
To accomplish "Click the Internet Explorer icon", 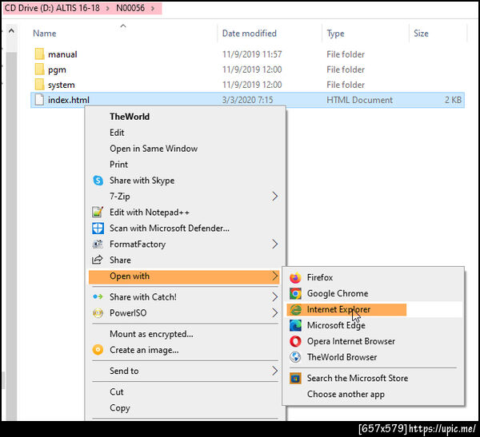I will (x=295, y=309).
